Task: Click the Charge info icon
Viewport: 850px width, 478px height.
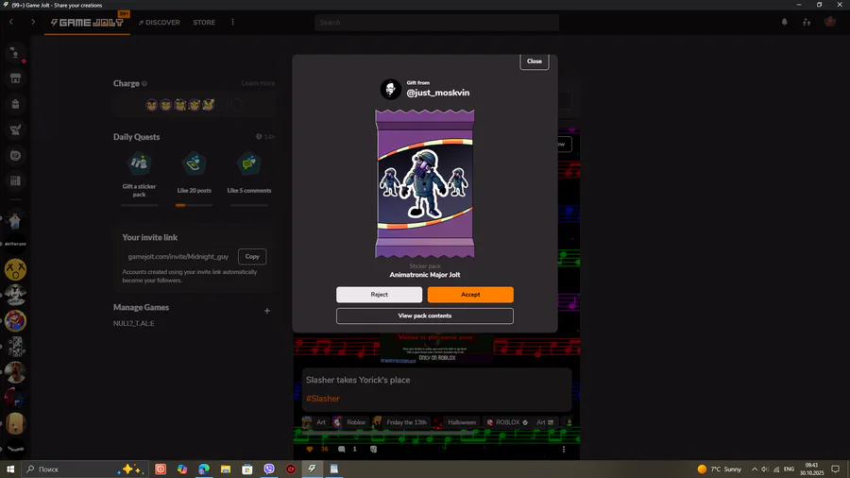Action: [x=144, y=83]
